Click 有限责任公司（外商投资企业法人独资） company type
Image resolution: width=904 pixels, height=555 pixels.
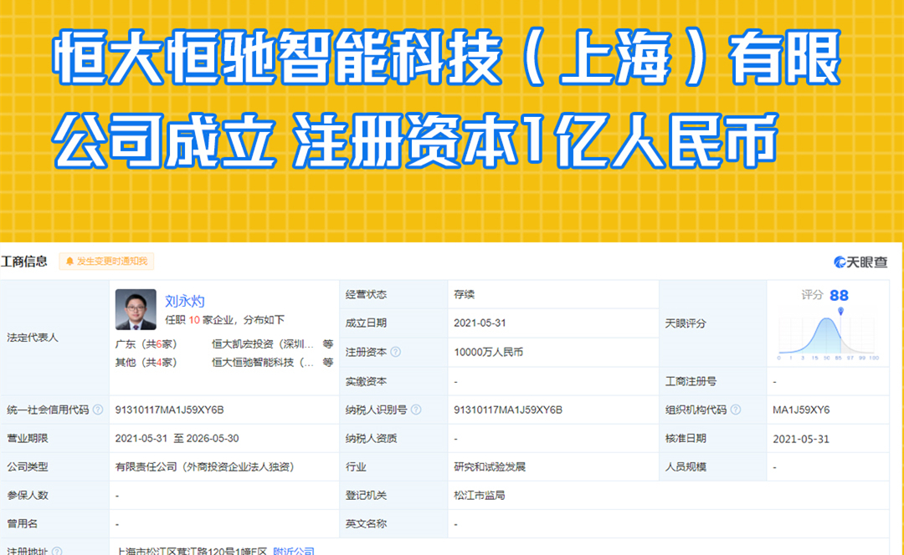pyautogui.click(x=205, y=467)
